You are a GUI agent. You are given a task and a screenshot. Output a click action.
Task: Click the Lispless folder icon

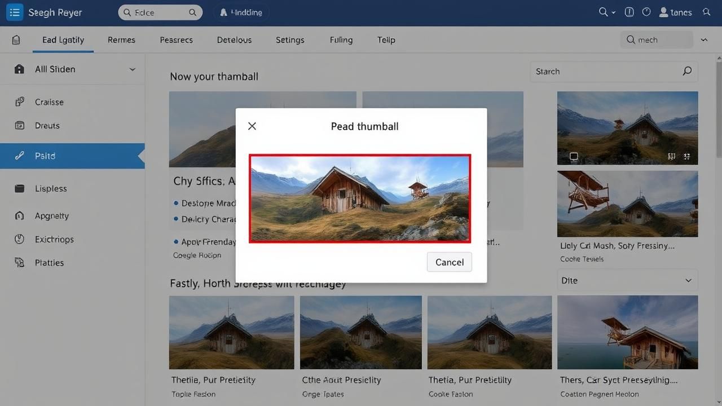coord(20,189)
